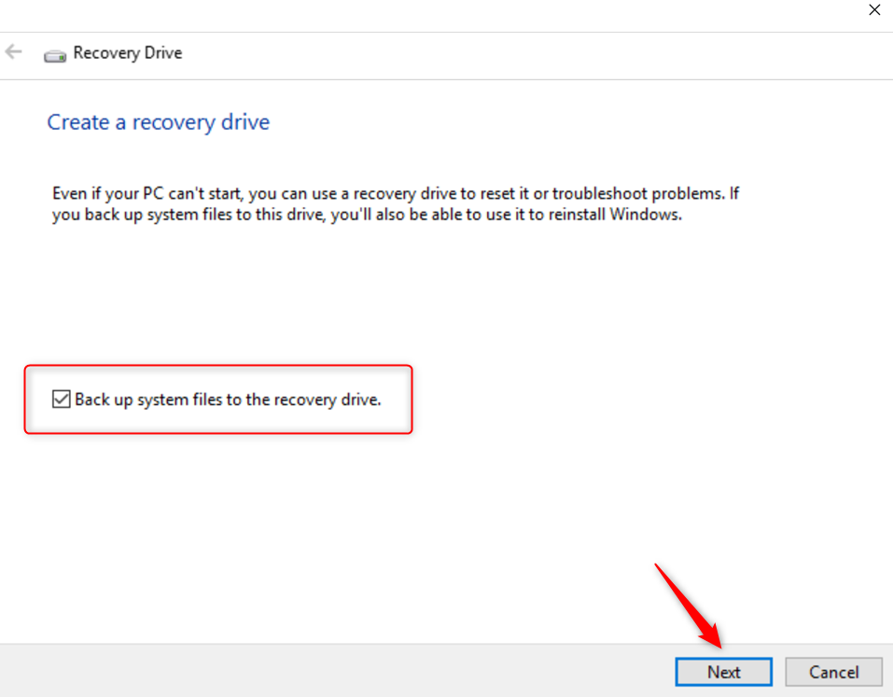Click the gray footer bar left of Next
The image size is (893, 697).
327,671
